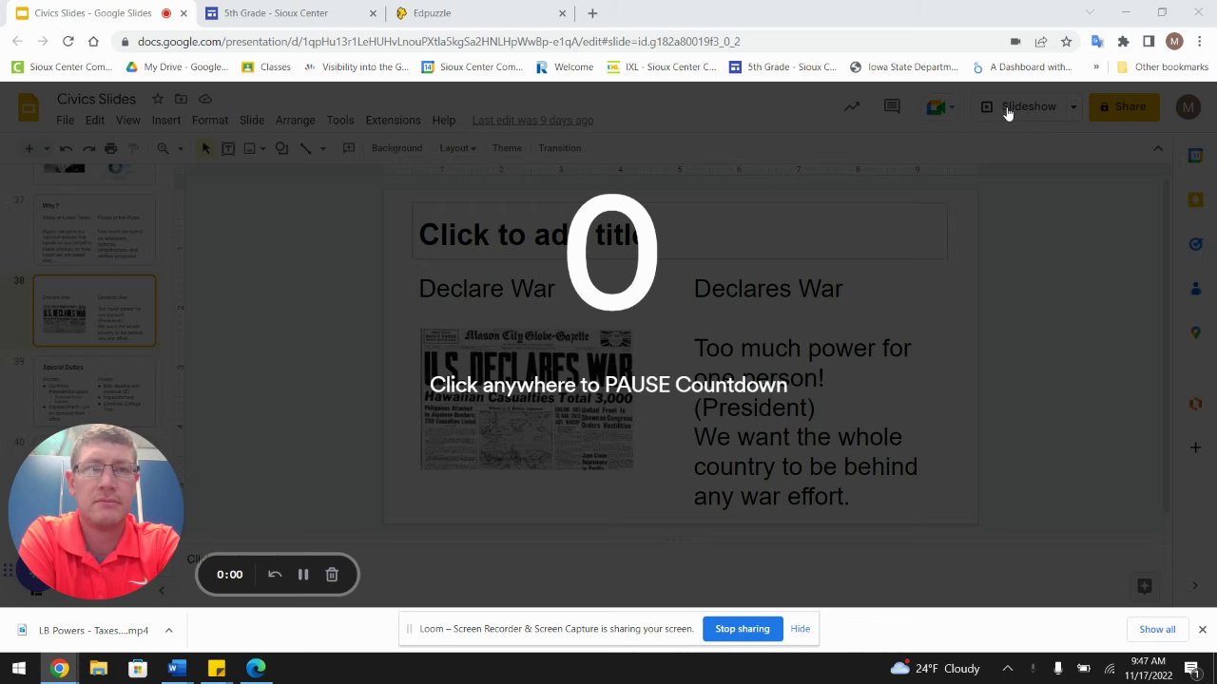Check the cloud document status icon
The image size is (1217, 684).
pos(204,99)
